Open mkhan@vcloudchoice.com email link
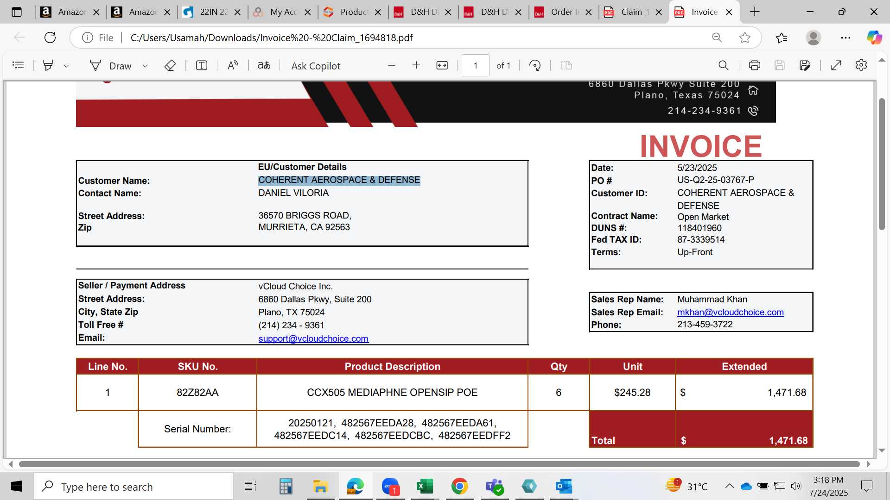The width and height of the screenshot is (890, 500). tap(731, 312)
